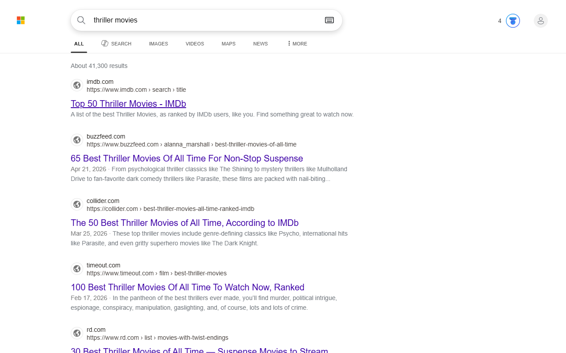Click the buzzfeed.com site name
566x353 pixels.
click(106, 136)
